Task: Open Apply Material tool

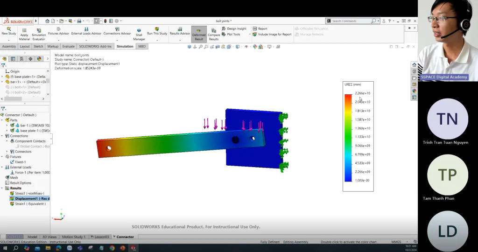Action: (24, 35)
